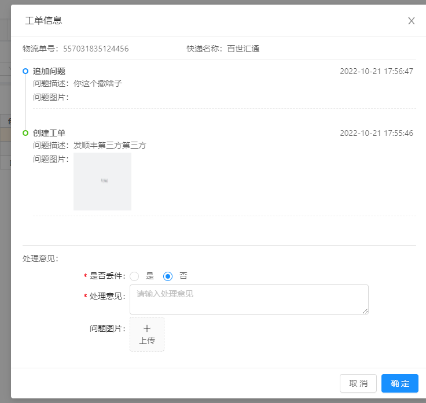Click the 追加问题 entry heading
The image size is (426, 403).
[49, 71]
